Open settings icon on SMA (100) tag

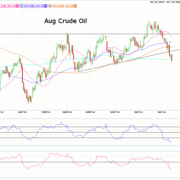(x=50, y=6)
